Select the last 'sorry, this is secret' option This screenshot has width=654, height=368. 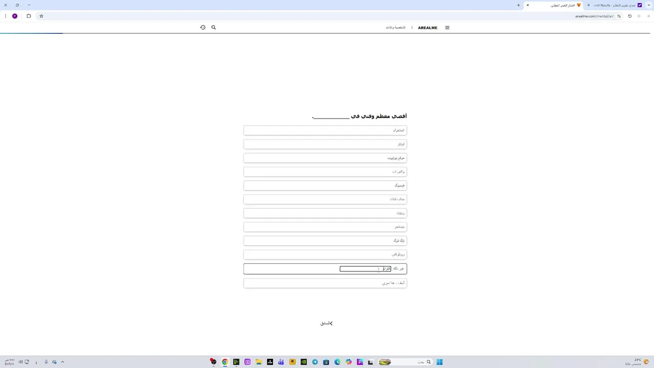(325, 283)
